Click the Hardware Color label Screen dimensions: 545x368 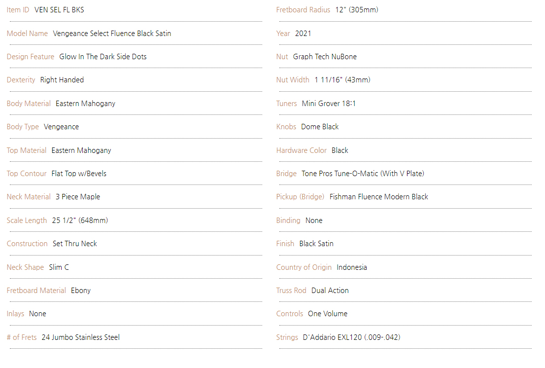(302, 150)
